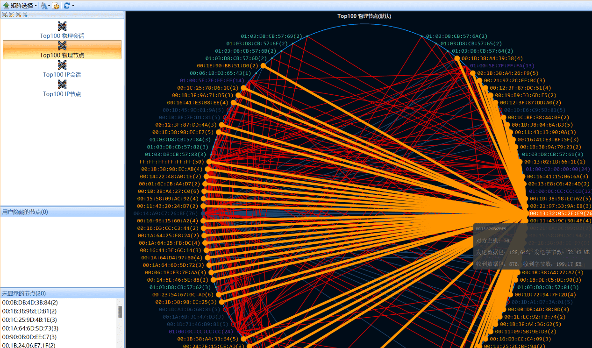This screenshot has width=592, height=348.
Task: Click the matrix icon above Top100 IP节点
Action: pos(62,85)
